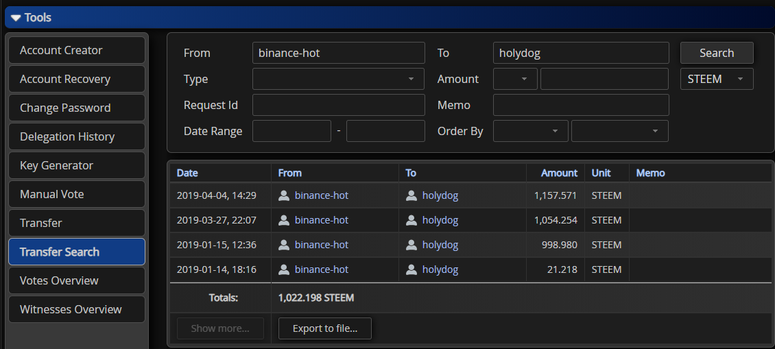Image resolution: width=775 pixels, height=349 pixels.
Task: Expand the first Order By dropdown
Action: (530, 131)
